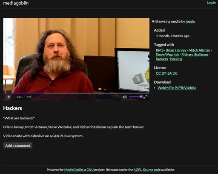Screen dimensions: 218x174
Task: Select the Mitch Altman tag
Action: [x=199, y=50]
